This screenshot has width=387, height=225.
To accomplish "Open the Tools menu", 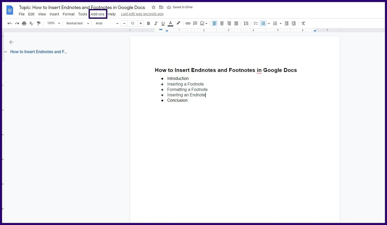I will (x=83, y=14).
